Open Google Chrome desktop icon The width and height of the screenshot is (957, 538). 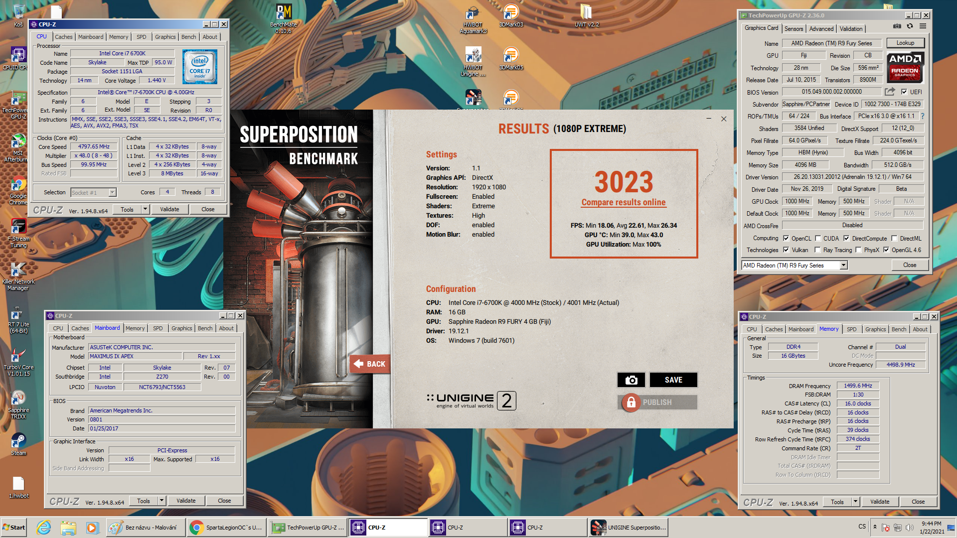[18, 191]
